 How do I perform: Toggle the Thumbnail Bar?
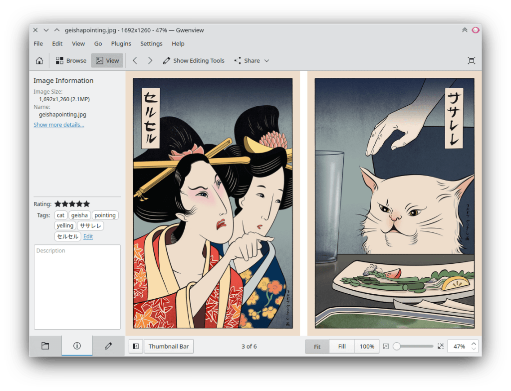click(x=168, y=346)
